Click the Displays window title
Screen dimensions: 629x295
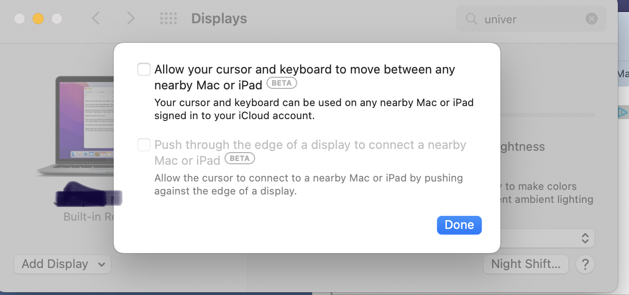[219, 19]
